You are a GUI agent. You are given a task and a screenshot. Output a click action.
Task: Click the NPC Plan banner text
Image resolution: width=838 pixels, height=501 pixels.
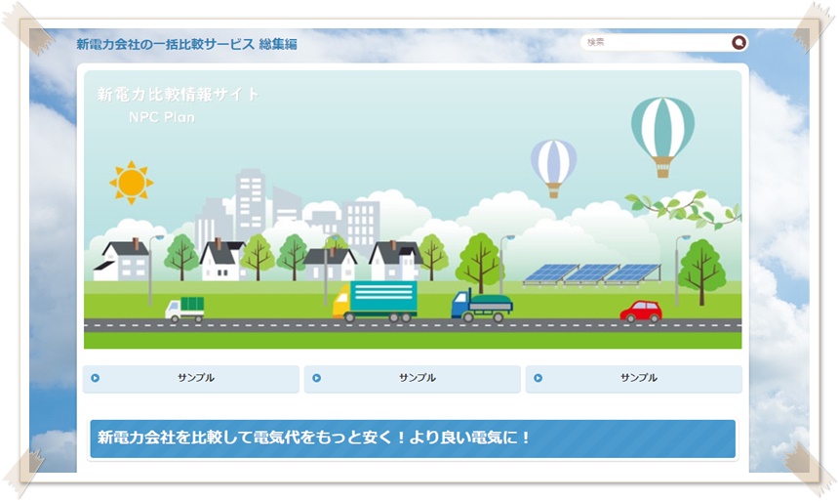point(162,117)
